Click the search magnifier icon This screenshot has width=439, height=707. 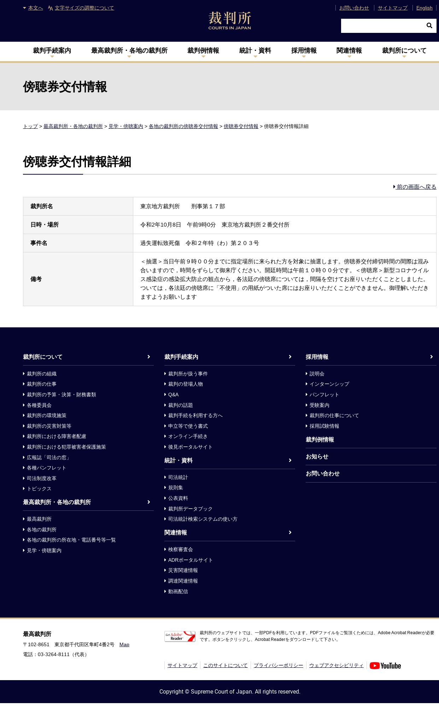tap(429, 25)
